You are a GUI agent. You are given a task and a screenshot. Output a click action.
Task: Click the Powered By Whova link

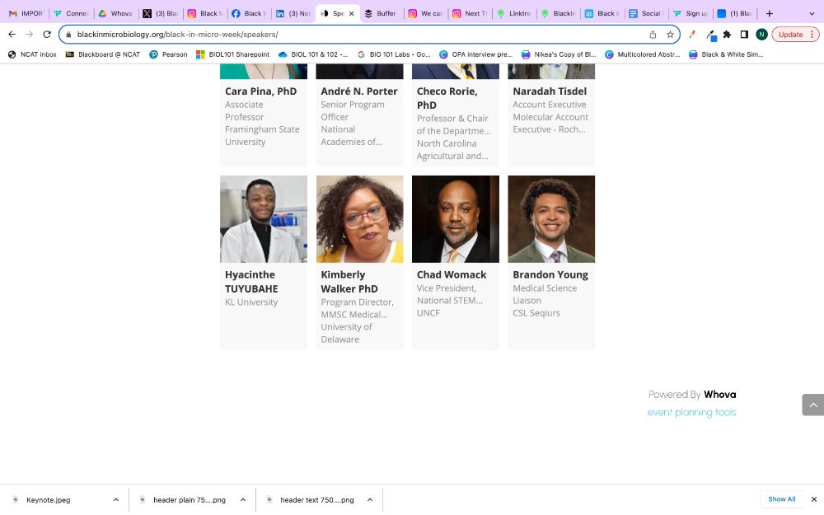click(x=692, y=395)
